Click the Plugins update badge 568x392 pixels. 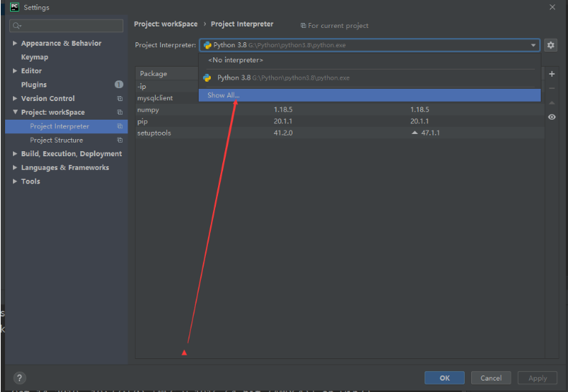(x=119, y=85)
